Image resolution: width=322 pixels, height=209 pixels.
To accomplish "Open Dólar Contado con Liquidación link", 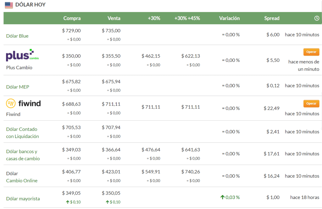I will (22, 133).
